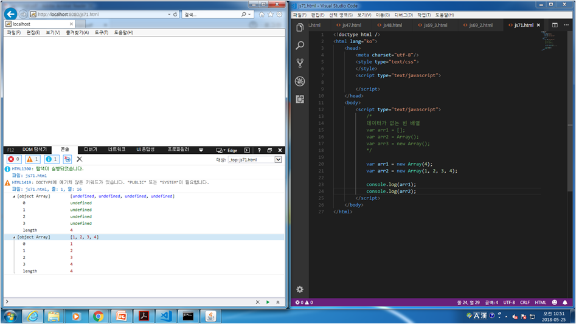This screenshot has height=324, width=576.
Task: Switch to the 네트워크 tab
Action: pos(116,150)
